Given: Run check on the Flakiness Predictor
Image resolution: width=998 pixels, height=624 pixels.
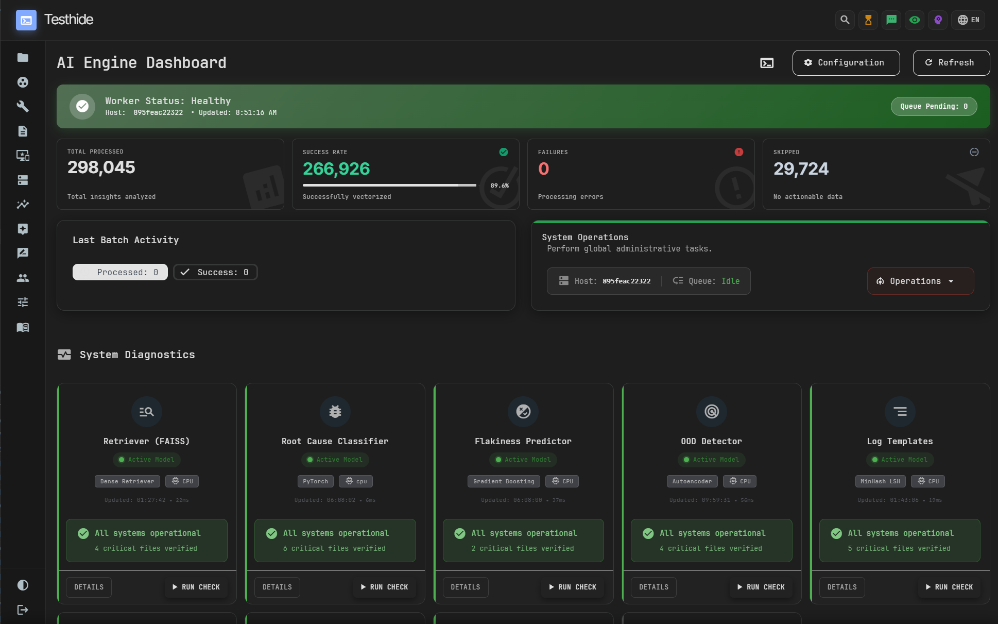Looking at the screenshot, I should pyautogui.click(x=572, y=587).
